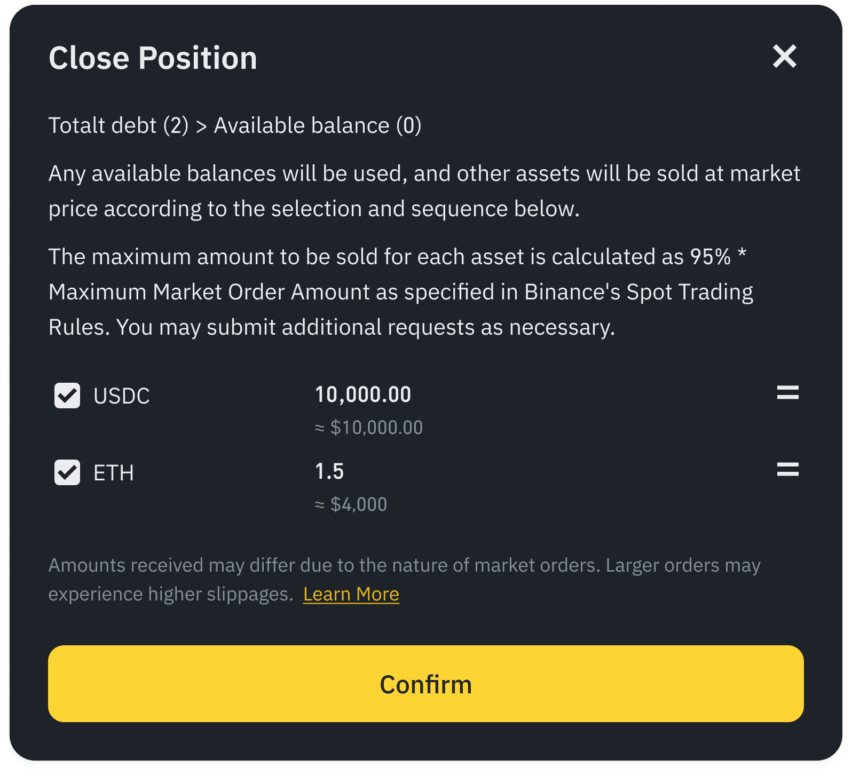
Task: Click the slippage disclaimer note text
Action: 404,566
